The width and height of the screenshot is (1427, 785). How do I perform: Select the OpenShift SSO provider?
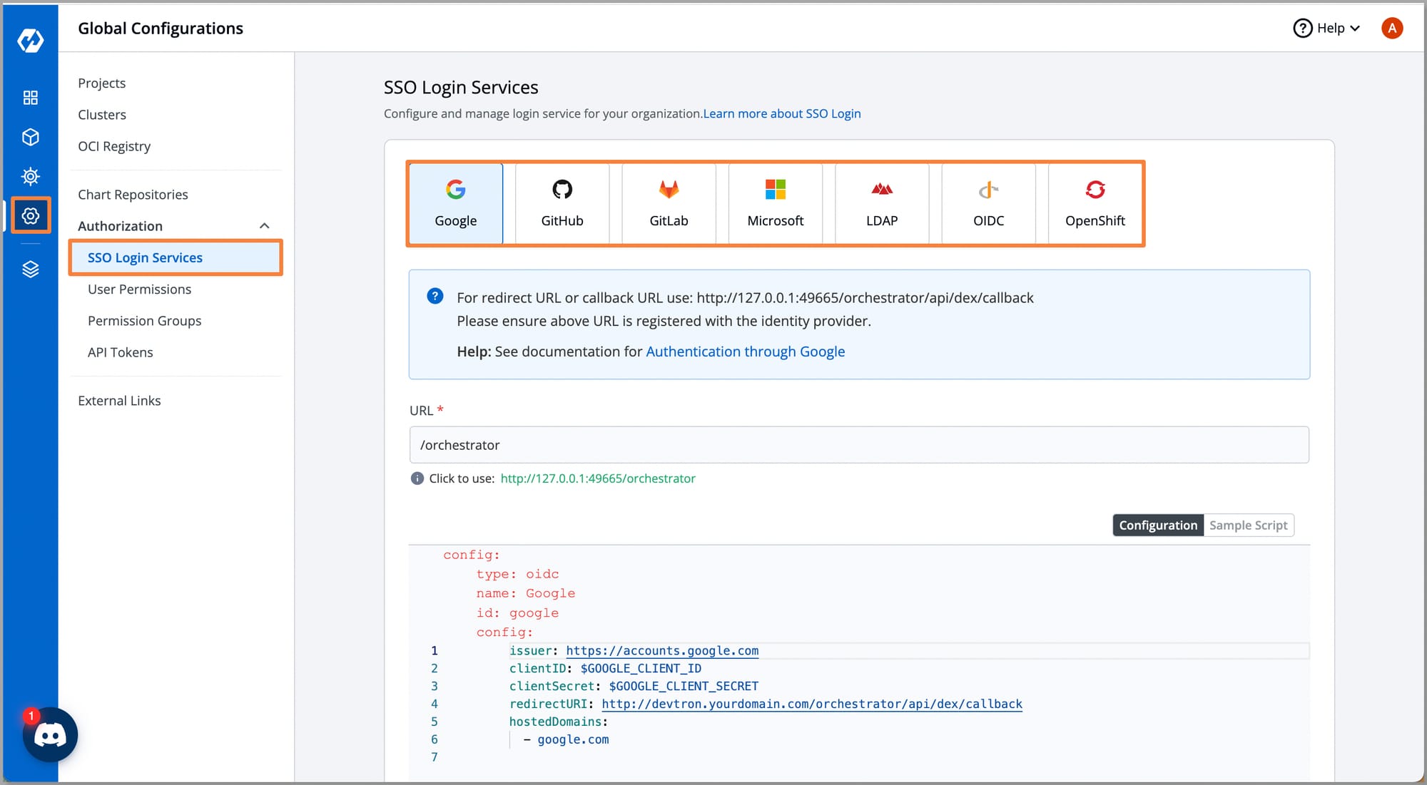[x=1095, y=203]
